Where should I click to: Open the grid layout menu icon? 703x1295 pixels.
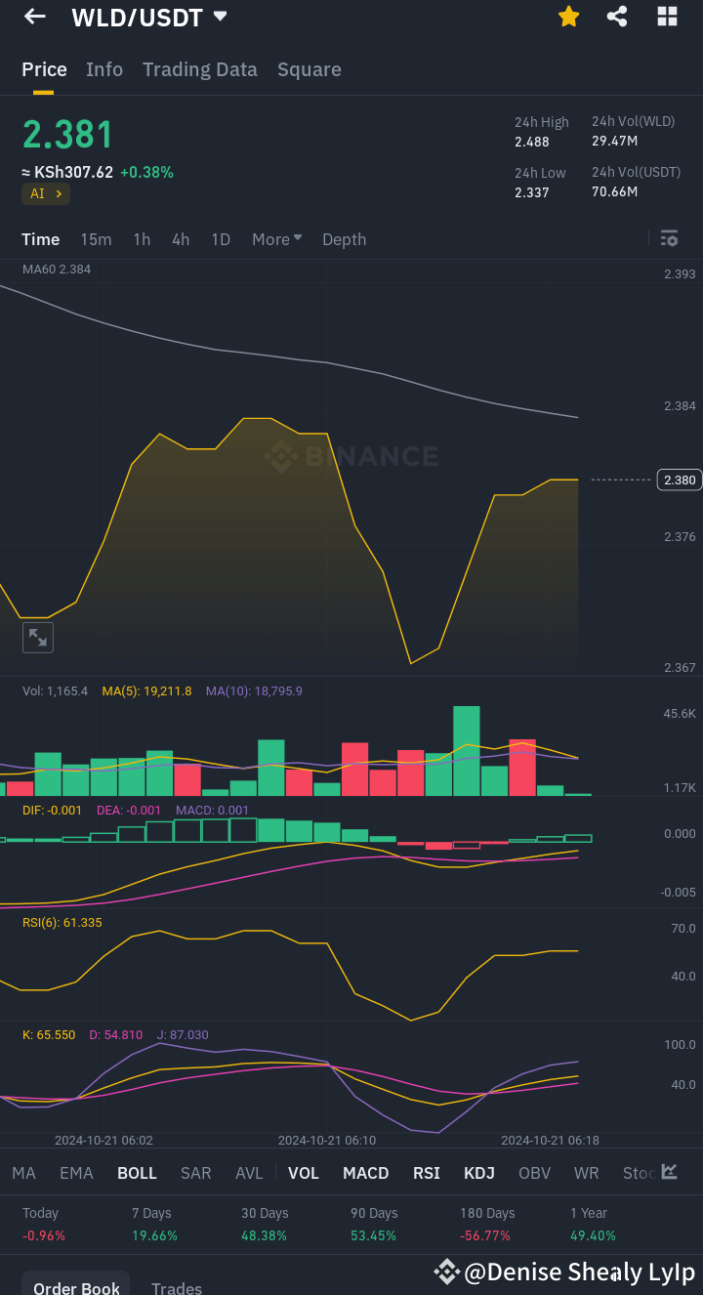pyautogui.click(x=667, y=17)
